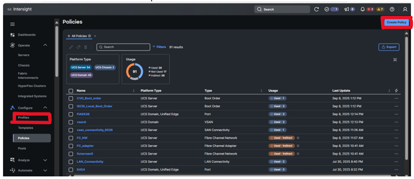The image size is (414, 179).
Task: Open row actions for vsanA
Action: pyautogui.click(x=396, y=122)
